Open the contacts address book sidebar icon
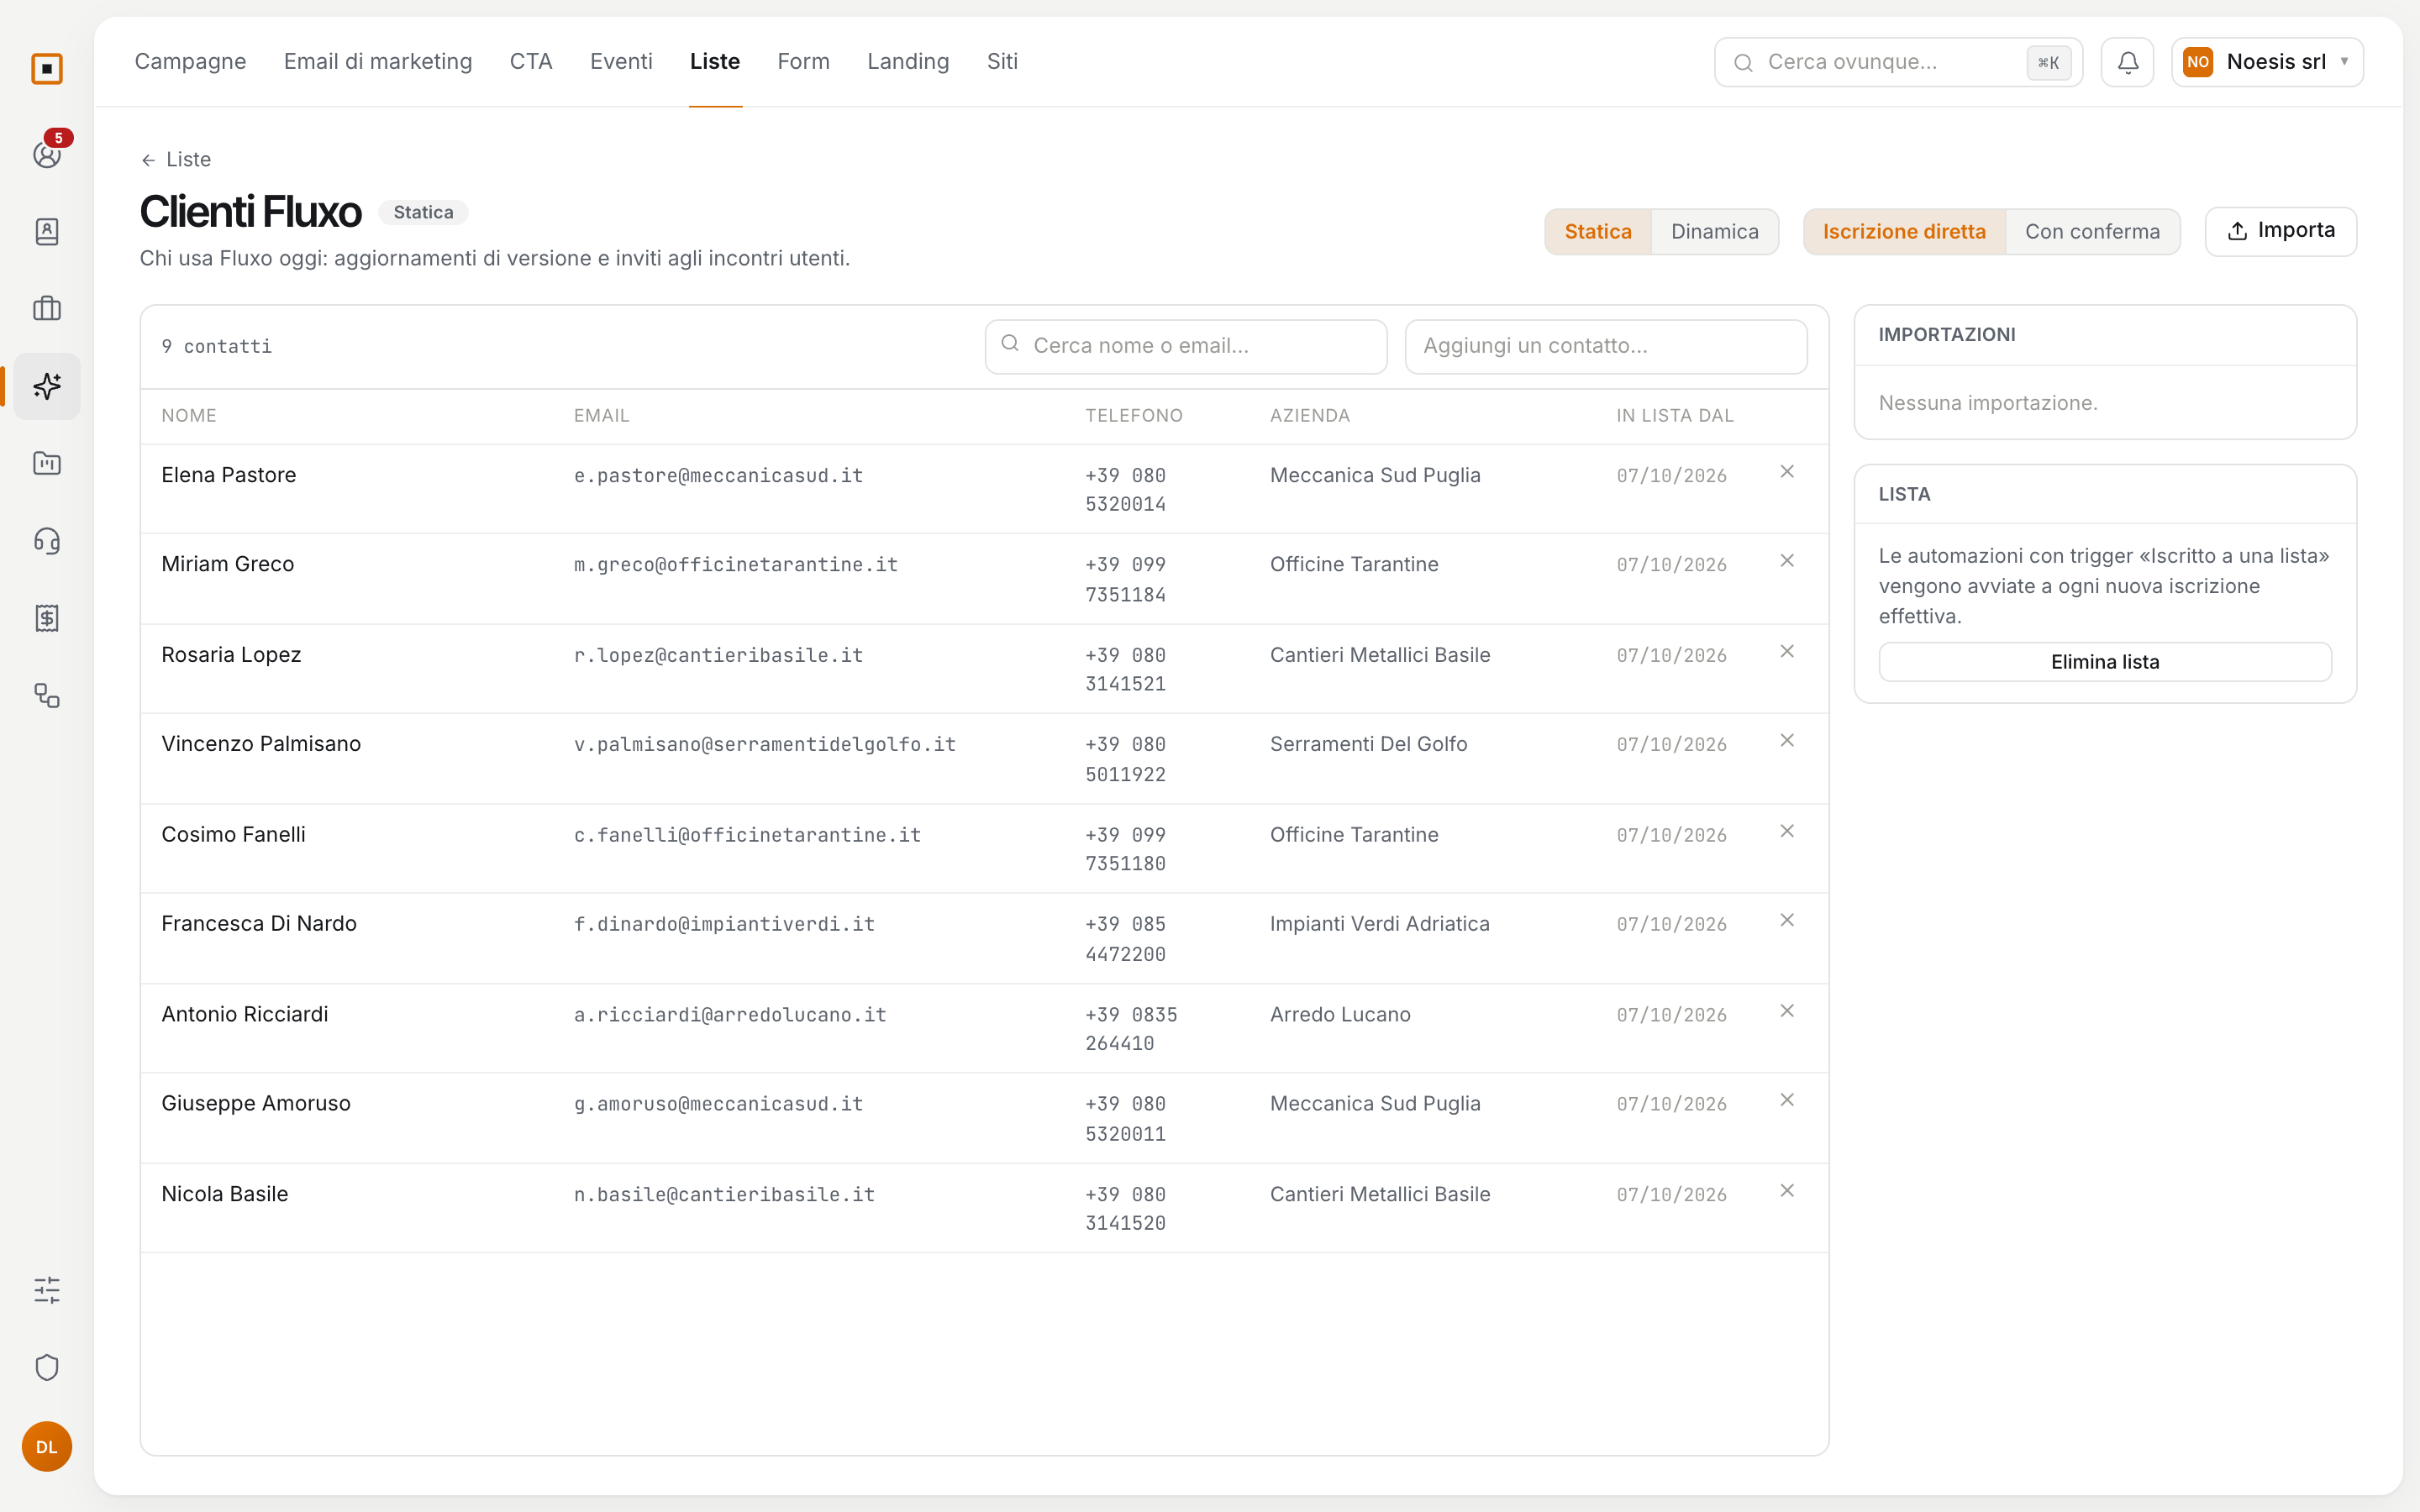 47,232
